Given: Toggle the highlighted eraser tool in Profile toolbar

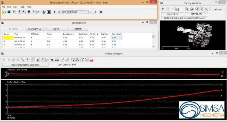Looking at the screenshot, I should coord(37,60).
